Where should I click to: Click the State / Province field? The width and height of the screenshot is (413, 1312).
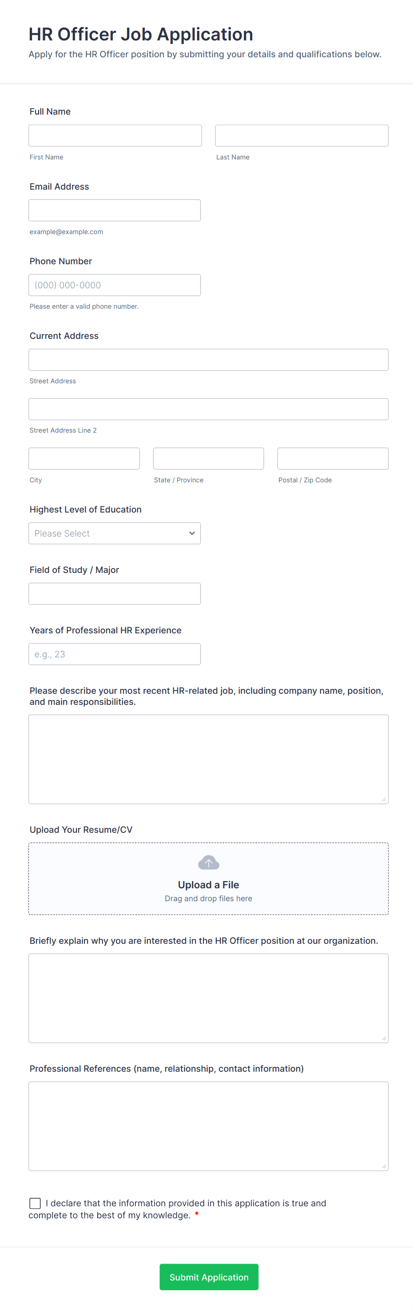[x=208, y=458]
